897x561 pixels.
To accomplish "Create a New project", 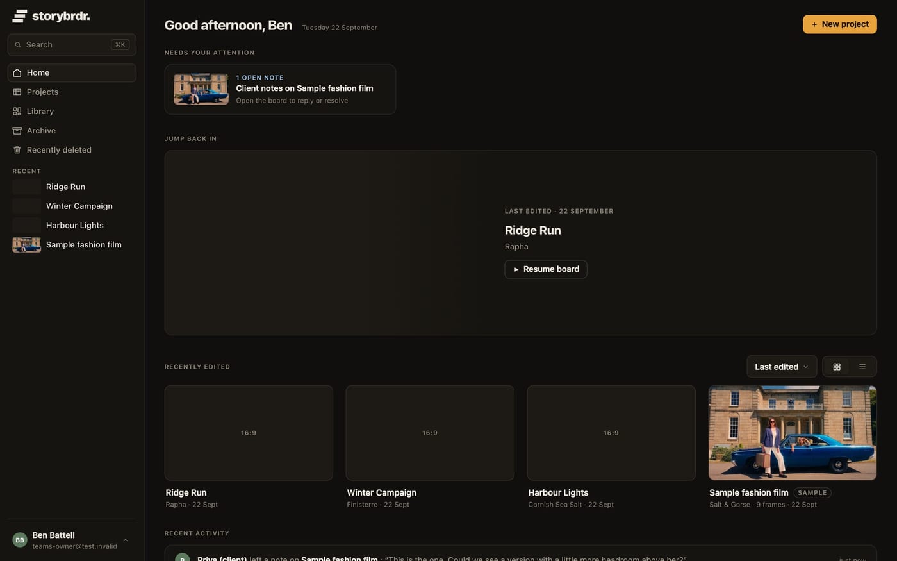I will coord(840,24).
